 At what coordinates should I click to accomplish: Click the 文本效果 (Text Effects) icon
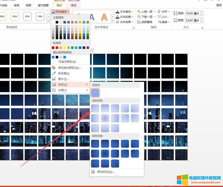click(x=117, y=22)
